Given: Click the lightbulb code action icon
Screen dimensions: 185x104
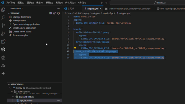Looking at the screenshot, I should (x=75, y=48).
